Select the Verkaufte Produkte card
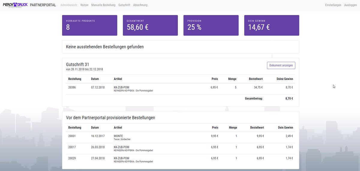Screen dimensions: 360x171 click(x=90, y=25)
